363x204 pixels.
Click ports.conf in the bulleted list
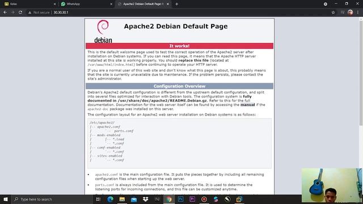coord(104,185)
